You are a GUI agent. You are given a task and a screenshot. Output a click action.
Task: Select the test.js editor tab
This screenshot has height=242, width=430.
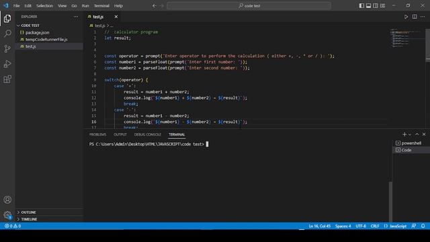click(x=103, y=17)
